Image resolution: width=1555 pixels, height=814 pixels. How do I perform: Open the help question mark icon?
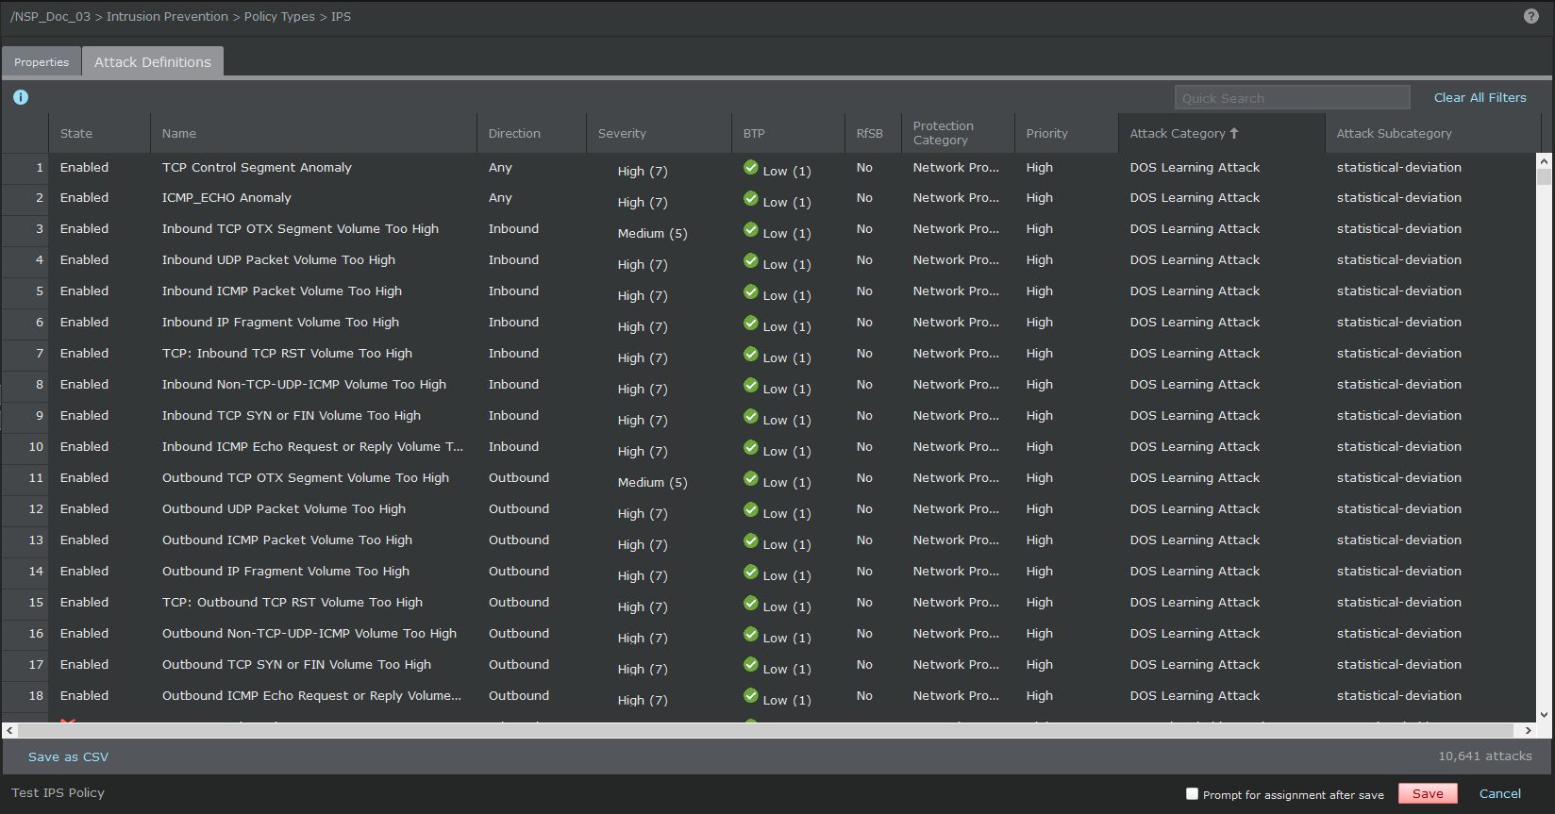click(x=1531, y=16)
